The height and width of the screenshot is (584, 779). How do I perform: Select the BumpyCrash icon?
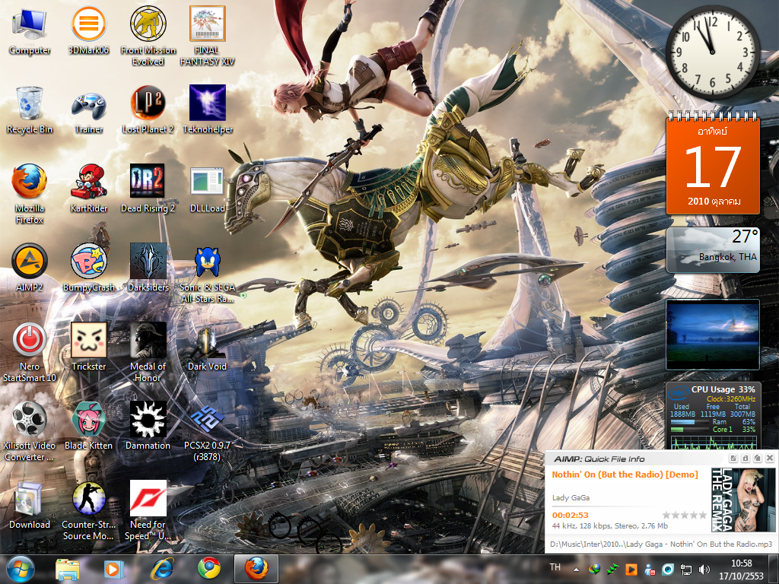tap(88, 268)
